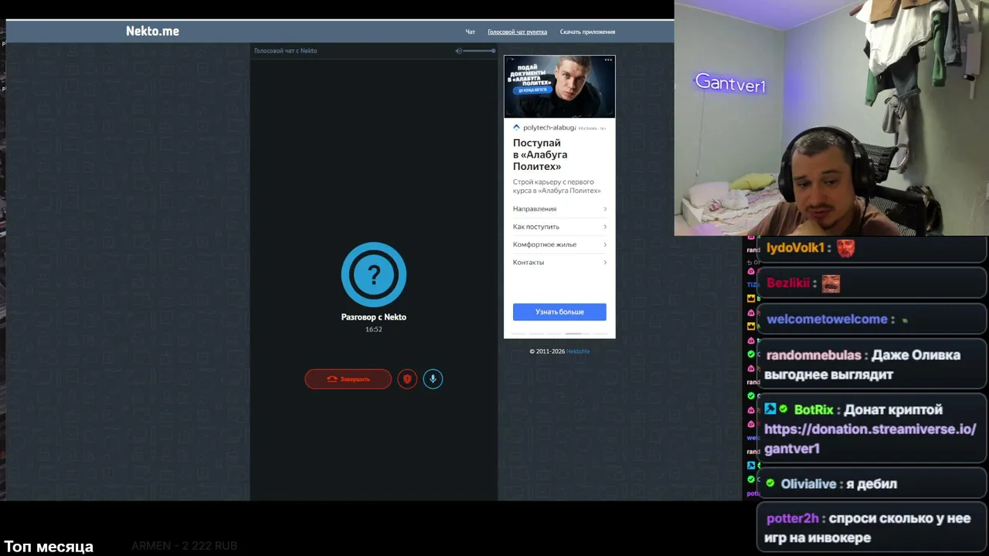989x556 pixels.
Task: Click the Узнать больше button
Action: tap(559, 312)
